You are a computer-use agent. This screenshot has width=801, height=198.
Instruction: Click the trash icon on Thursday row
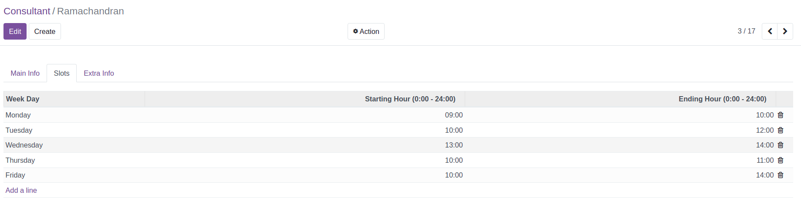tap(781, 160)
